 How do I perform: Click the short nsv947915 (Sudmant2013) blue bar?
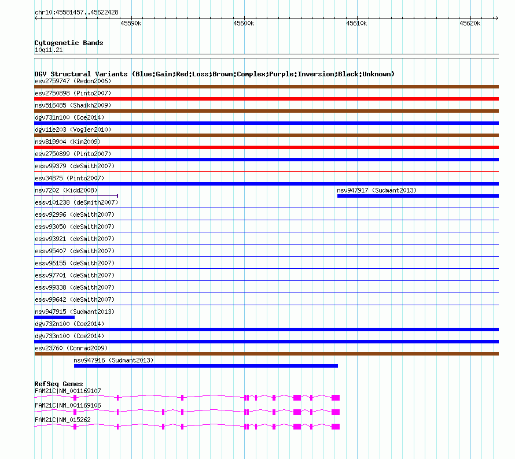click(x=54, y=317)
